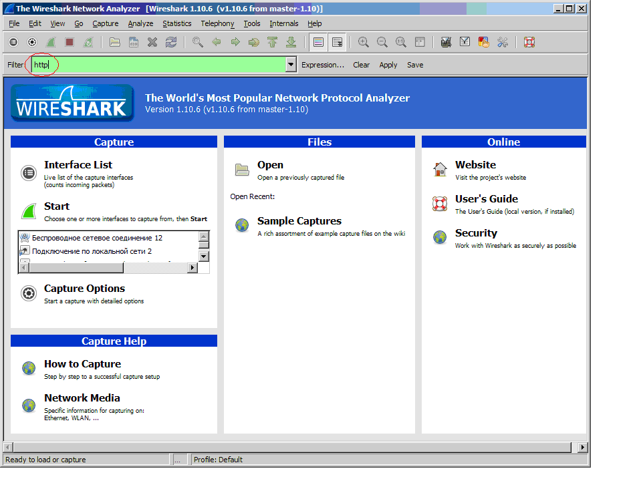Go back in packet history
641x487 pixels.
217,42
